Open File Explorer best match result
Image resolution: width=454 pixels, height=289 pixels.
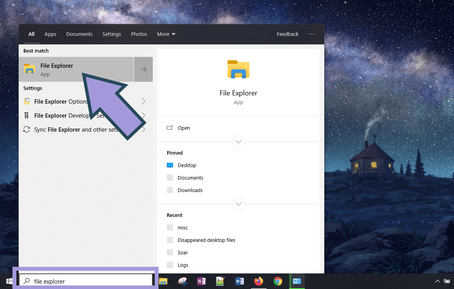pyautogui.click(x=76, y=69)
